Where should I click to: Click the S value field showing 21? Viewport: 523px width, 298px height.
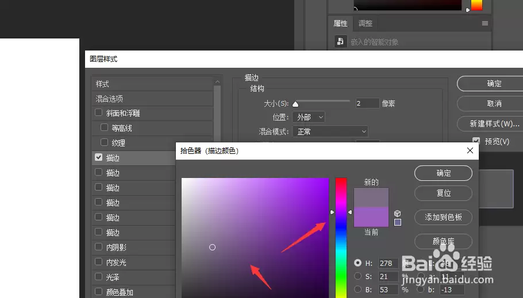pyautogui.click(x=389, y=276)
